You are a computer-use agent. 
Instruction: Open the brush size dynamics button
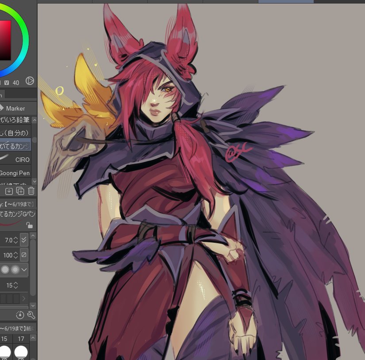pyautogui.click(x=24, y=240)
